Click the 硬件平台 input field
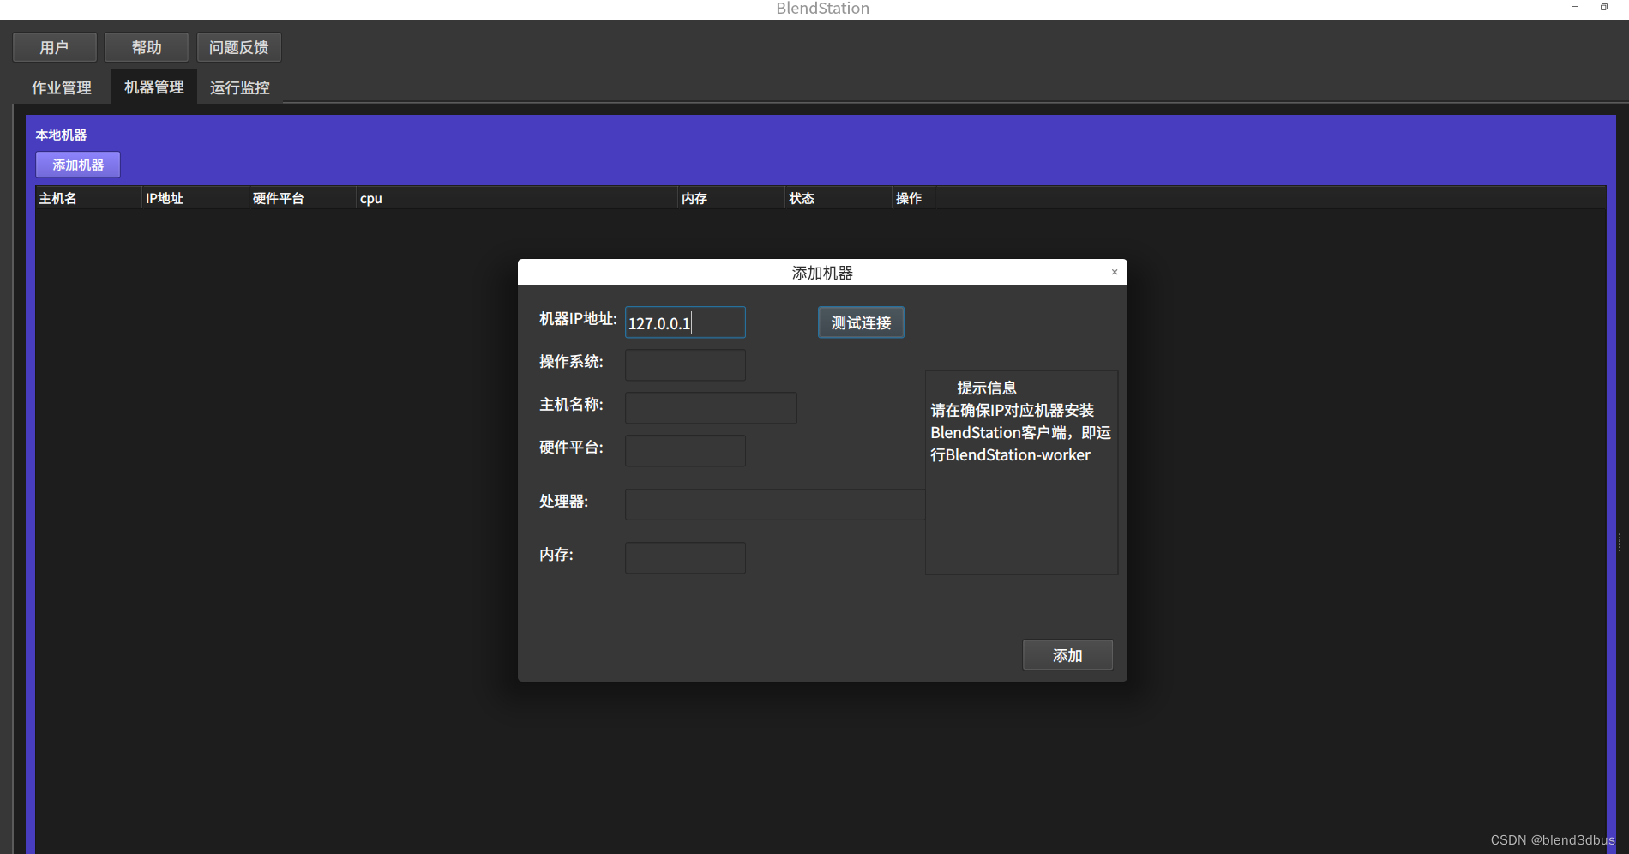Image resolution: width=1629 pixels, height=854 pixels. 685,451
